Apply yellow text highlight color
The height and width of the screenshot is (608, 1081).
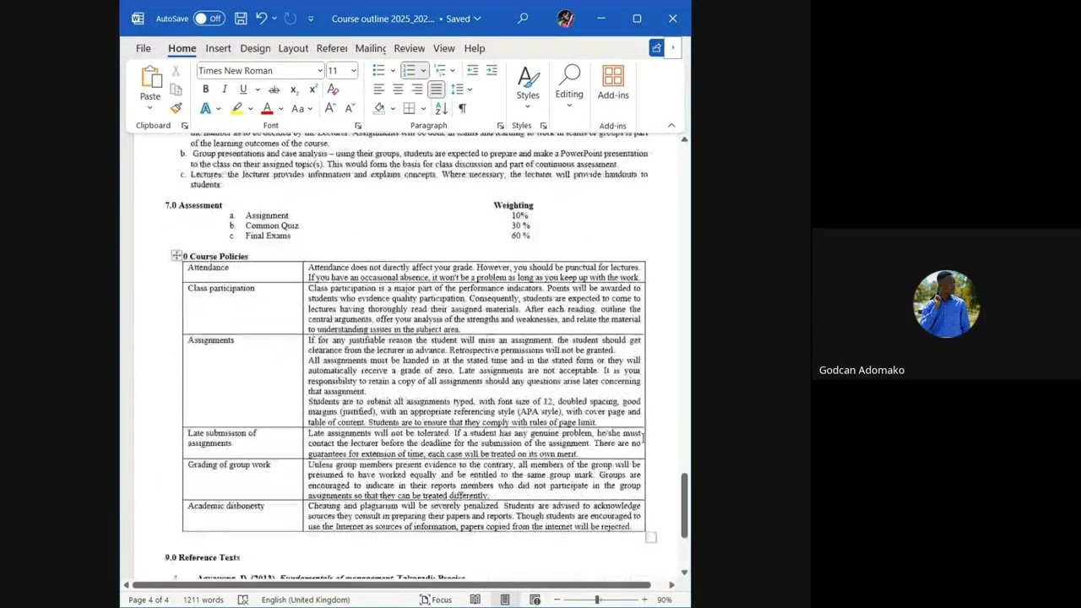pos(237,108)
